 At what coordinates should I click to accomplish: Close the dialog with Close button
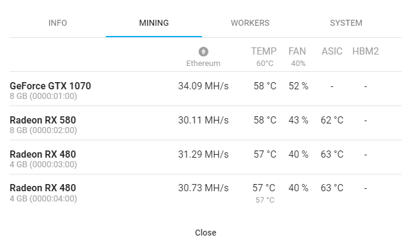click(x=206, y=233)
